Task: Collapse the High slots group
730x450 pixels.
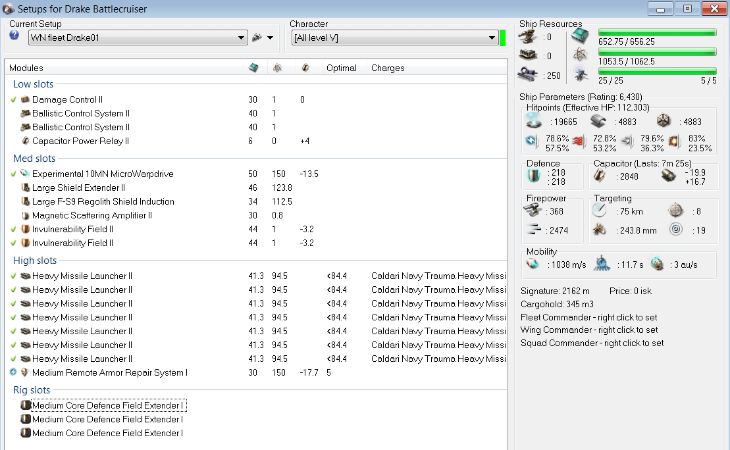Action: click(35, 260)
